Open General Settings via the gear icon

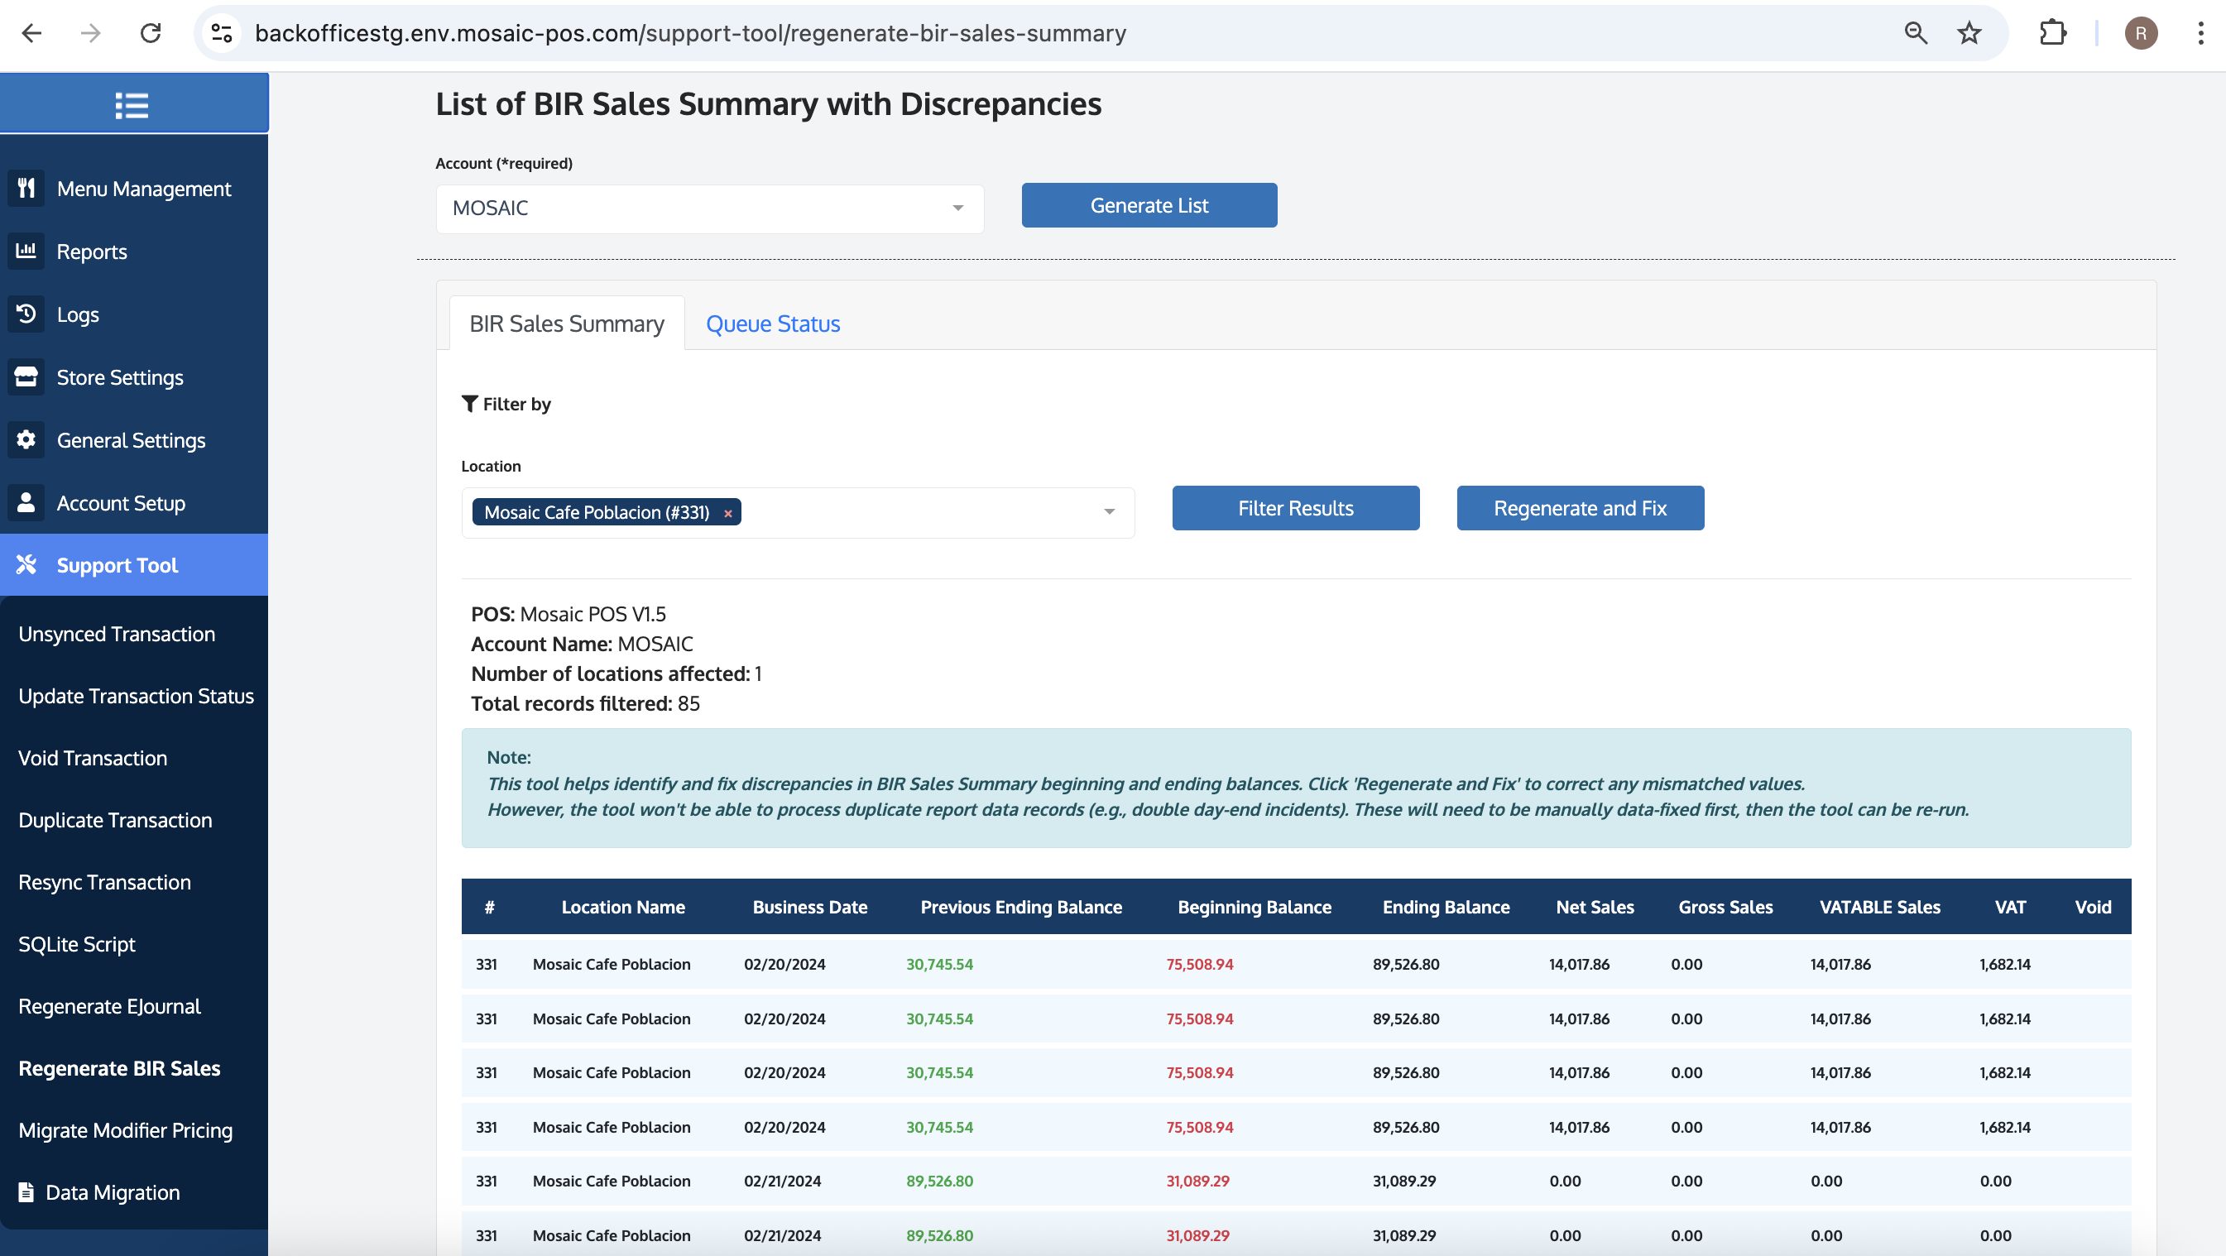pyautogui.click(x=26, y=439)
